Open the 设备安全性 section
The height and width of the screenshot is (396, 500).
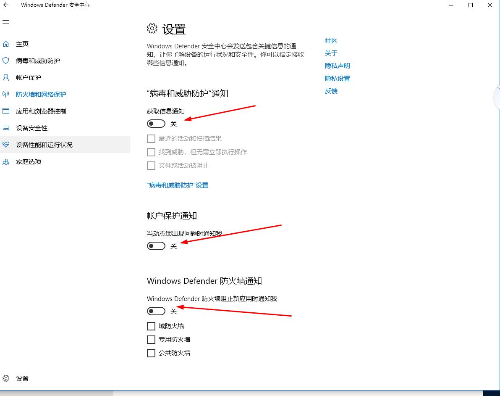(x=31, y=128)
